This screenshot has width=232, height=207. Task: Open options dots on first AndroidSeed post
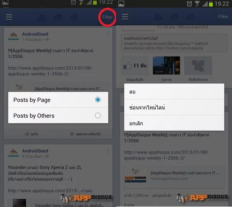point(108,34)
